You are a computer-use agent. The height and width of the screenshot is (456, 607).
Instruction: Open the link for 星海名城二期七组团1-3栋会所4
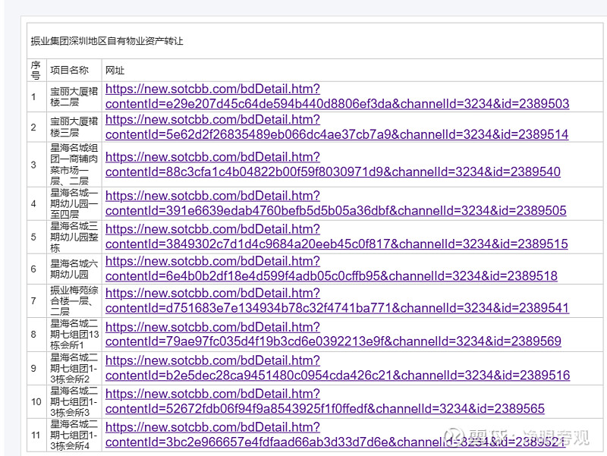pos(335,434)
